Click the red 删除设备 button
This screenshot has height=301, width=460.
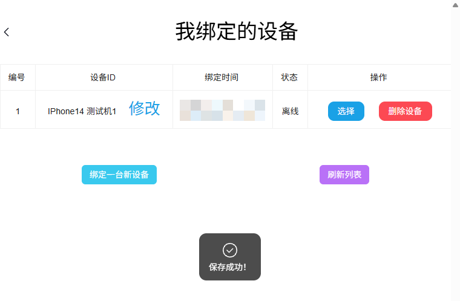click(405, 111)
